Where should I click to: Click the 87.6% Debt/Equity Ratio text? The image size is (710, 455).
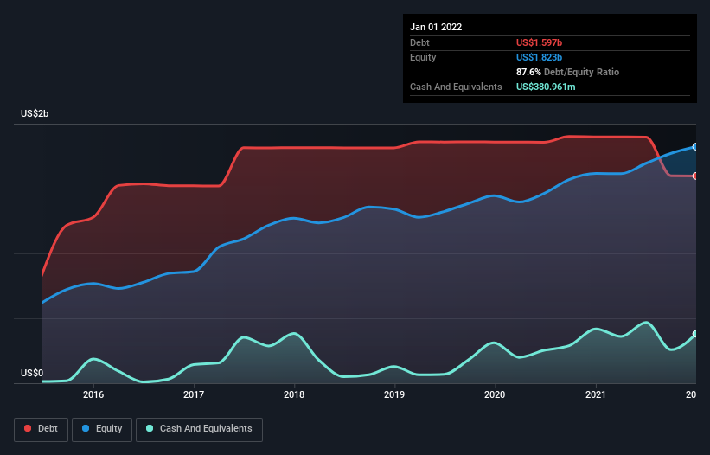(x=568, y=72)
